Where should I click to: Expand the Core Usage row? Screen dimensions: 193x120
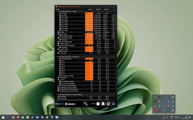[58, 40]
